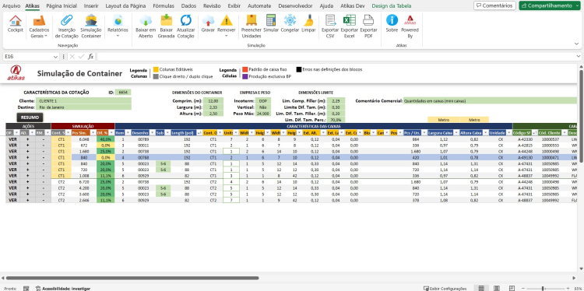
Task: Open filter dropdown for Pcs / Un. column
Action: (424, 132)
